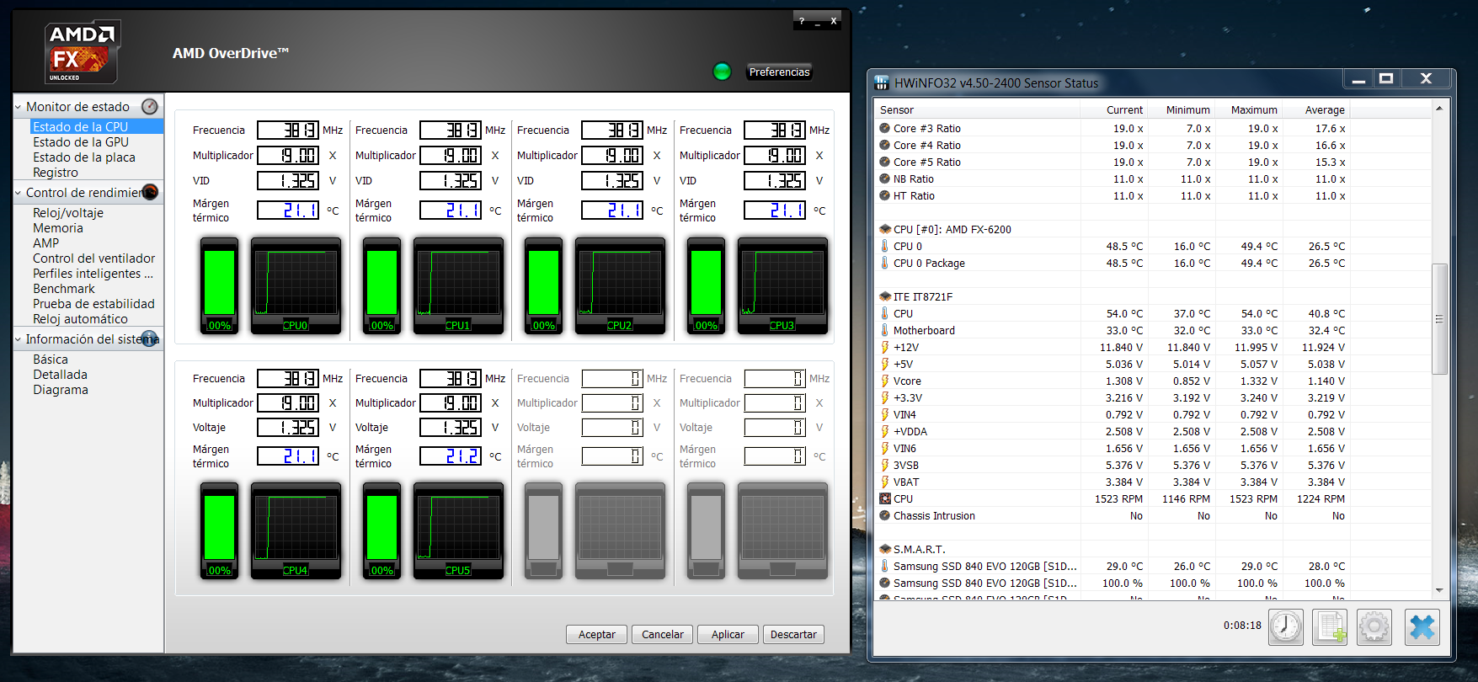The image size is (1478, 682).
Task: Click the green status indicator light
Action: (x=722, y=72)
